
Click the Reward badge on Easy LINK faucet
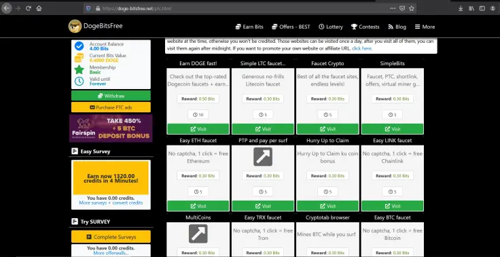[392, 176]
